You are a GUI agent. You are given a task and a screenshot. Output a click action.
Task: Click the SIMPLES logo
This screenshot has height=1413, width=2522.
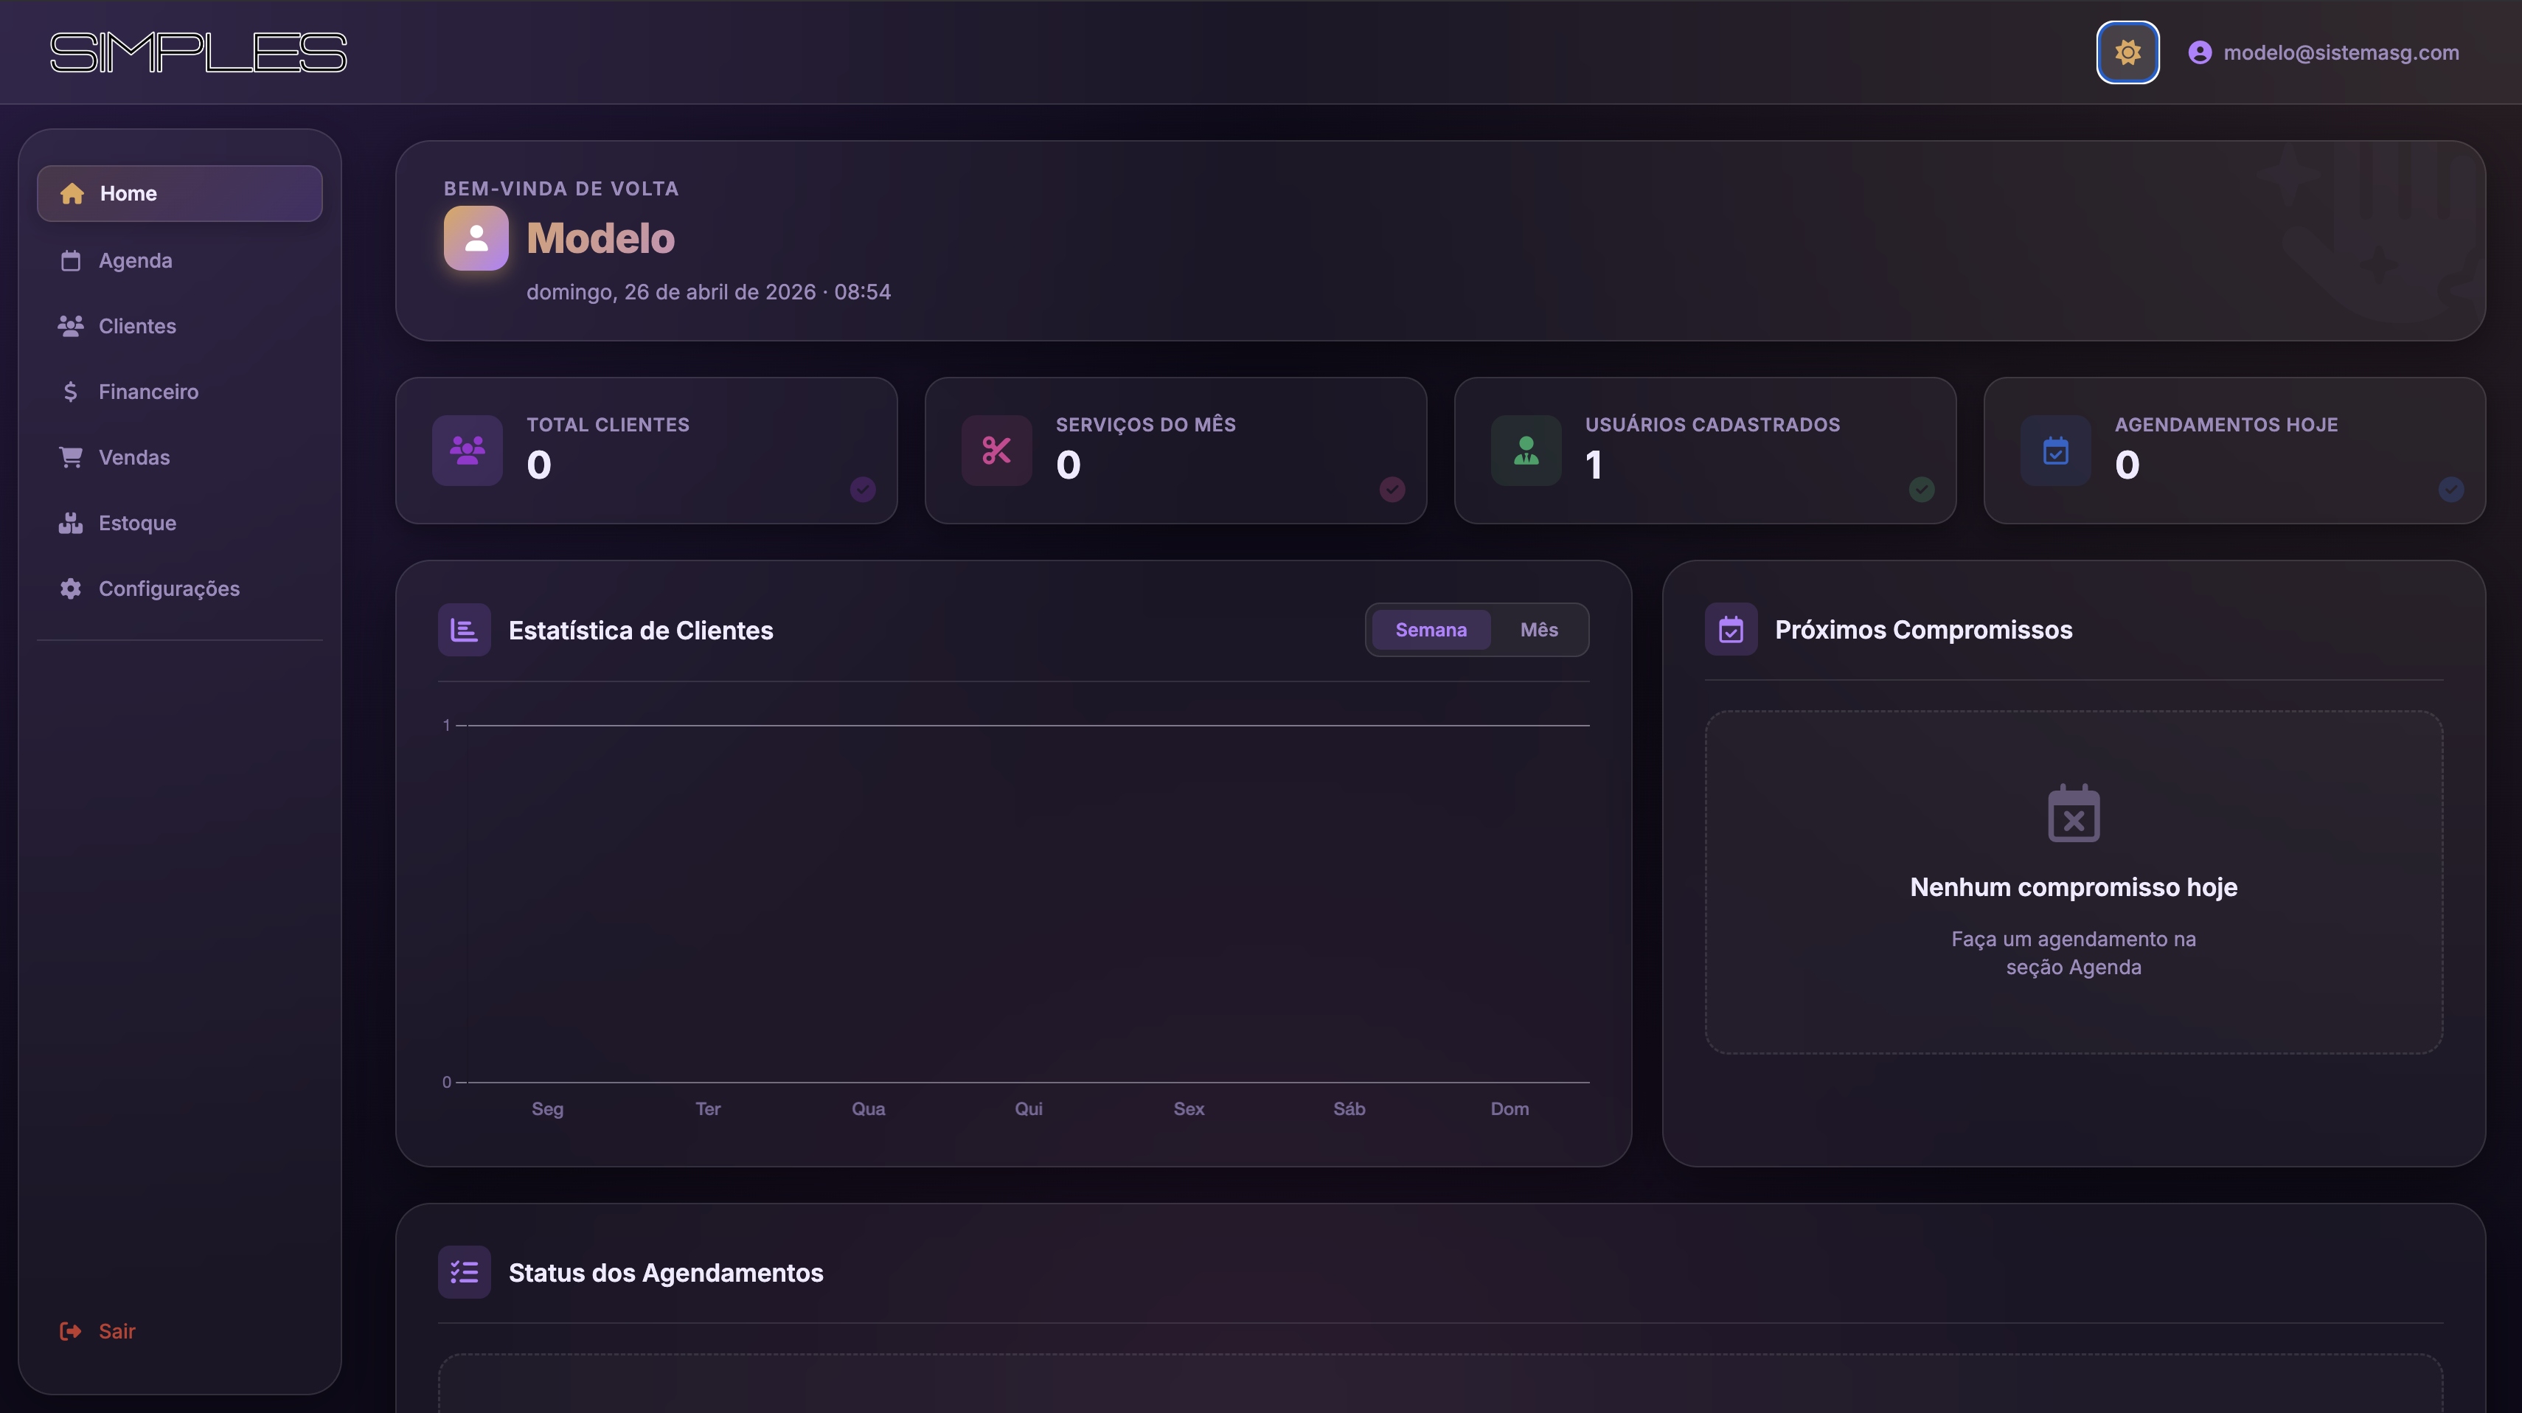pos(199,53)
